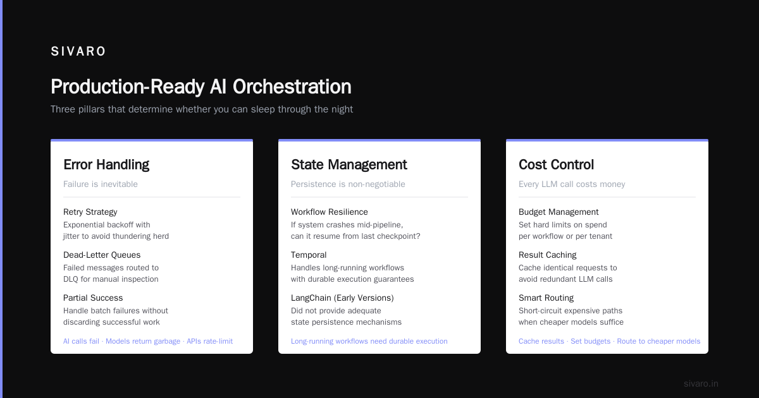The width and height of the screenshot is (759, 398).
Task: Click 'Route to cheaper models' footer text
Action: pos(658,341)
